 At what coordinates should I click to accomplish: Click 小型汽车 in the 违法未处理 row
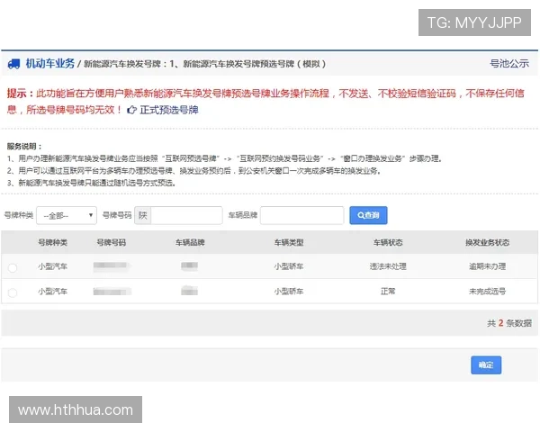[53, 266]
